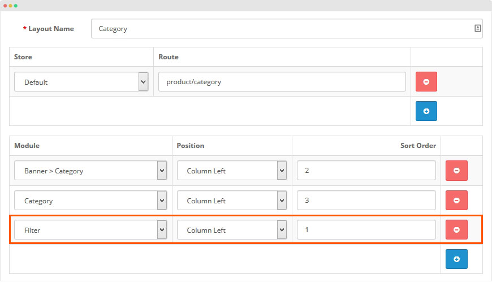Open Position dropdown for Category module row
Screen dimensions: 492x283
232,200
